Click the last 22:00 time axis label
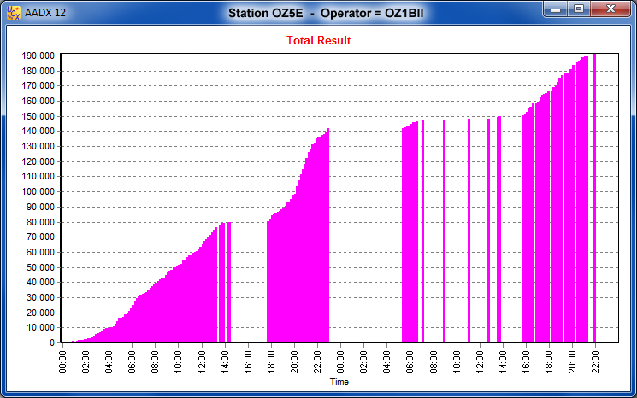 [594, 358]
